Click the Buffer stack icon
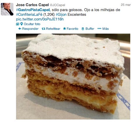This screenshot has height=123, width=132. [83, 29]
